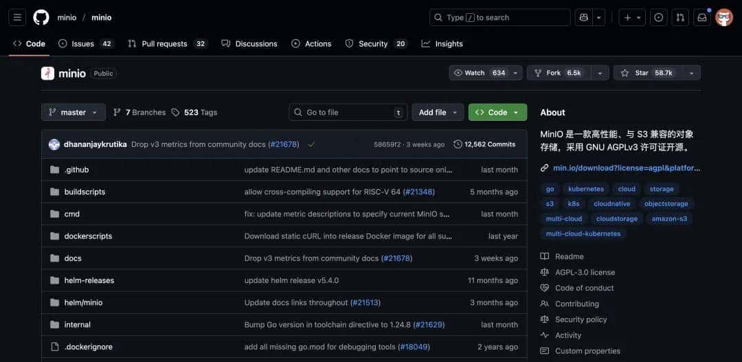Click the Activity pulse icon

545,335
